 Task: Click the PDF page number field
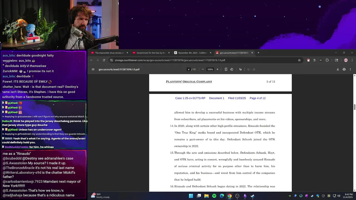point(189,69)
